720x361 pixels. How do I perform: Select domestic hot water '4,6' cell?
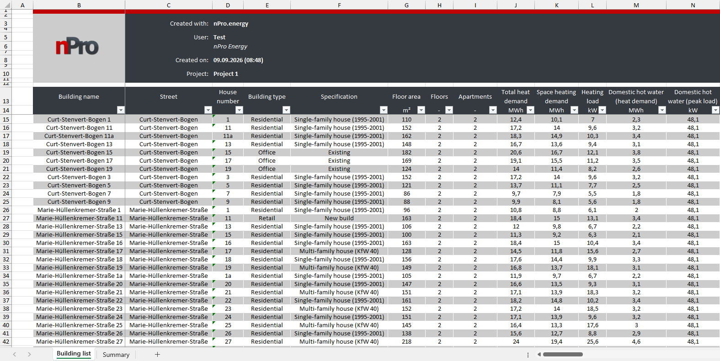(636, 341)
